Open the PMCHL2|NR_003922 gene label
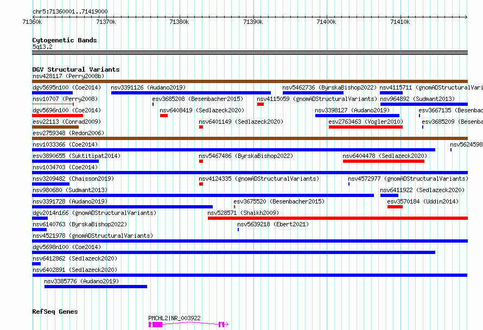Screen dimensions: 483x330 [x=174, y=318]
